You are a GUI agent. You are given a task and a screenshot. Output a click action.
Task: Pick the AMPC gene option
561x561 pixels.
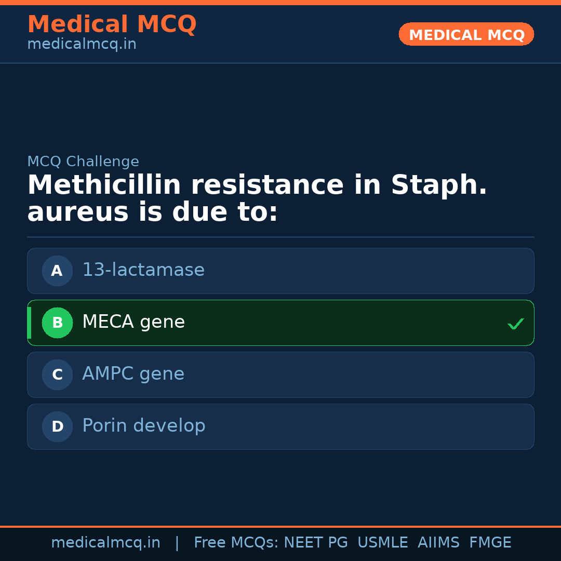pyautogui.click(x=133, y=374)
